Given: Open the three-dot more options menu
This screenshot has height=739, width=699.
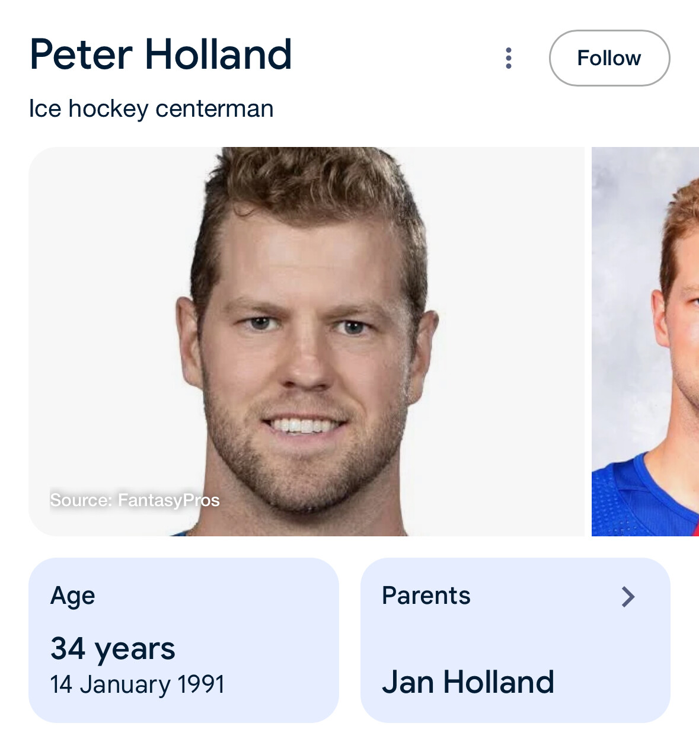Looking at the screenshot, I should click(x=508, y=58).
